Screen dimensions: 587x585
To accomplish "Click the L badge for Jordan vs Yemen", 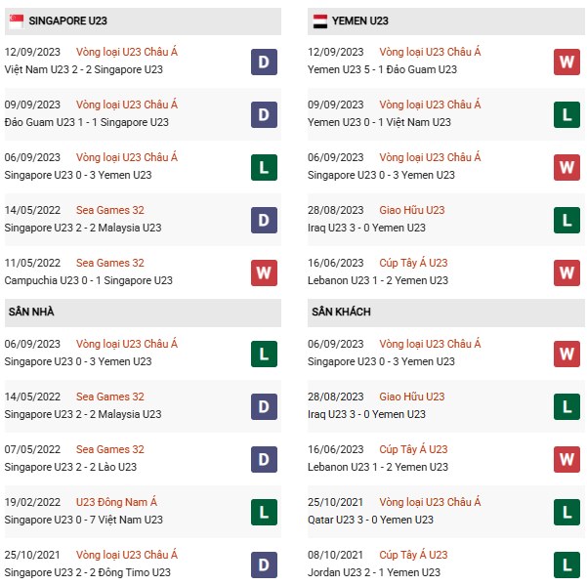I will point(566,564).
